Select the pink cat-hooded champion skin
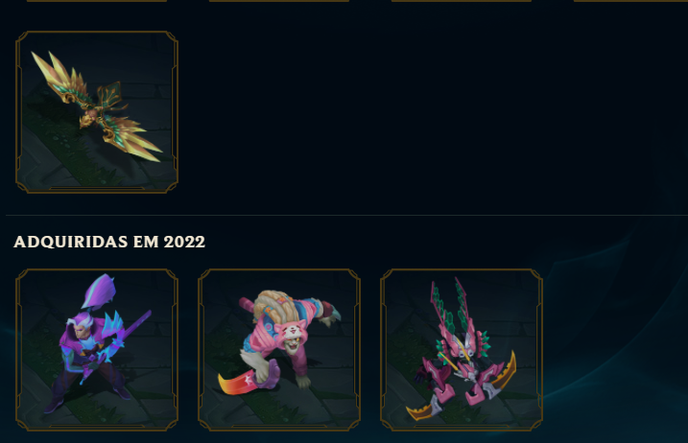This screenshot has height=443, width=688. point(279,350)
